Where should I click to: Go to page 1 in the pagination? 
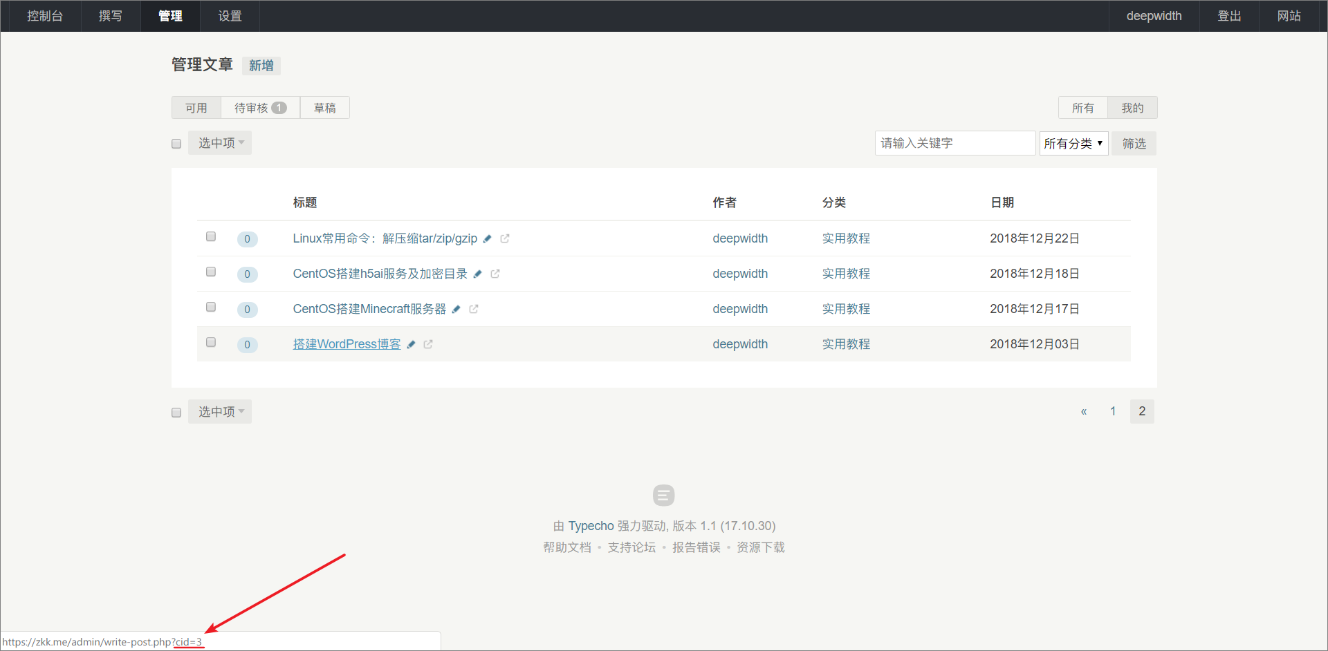[1113, 411]
